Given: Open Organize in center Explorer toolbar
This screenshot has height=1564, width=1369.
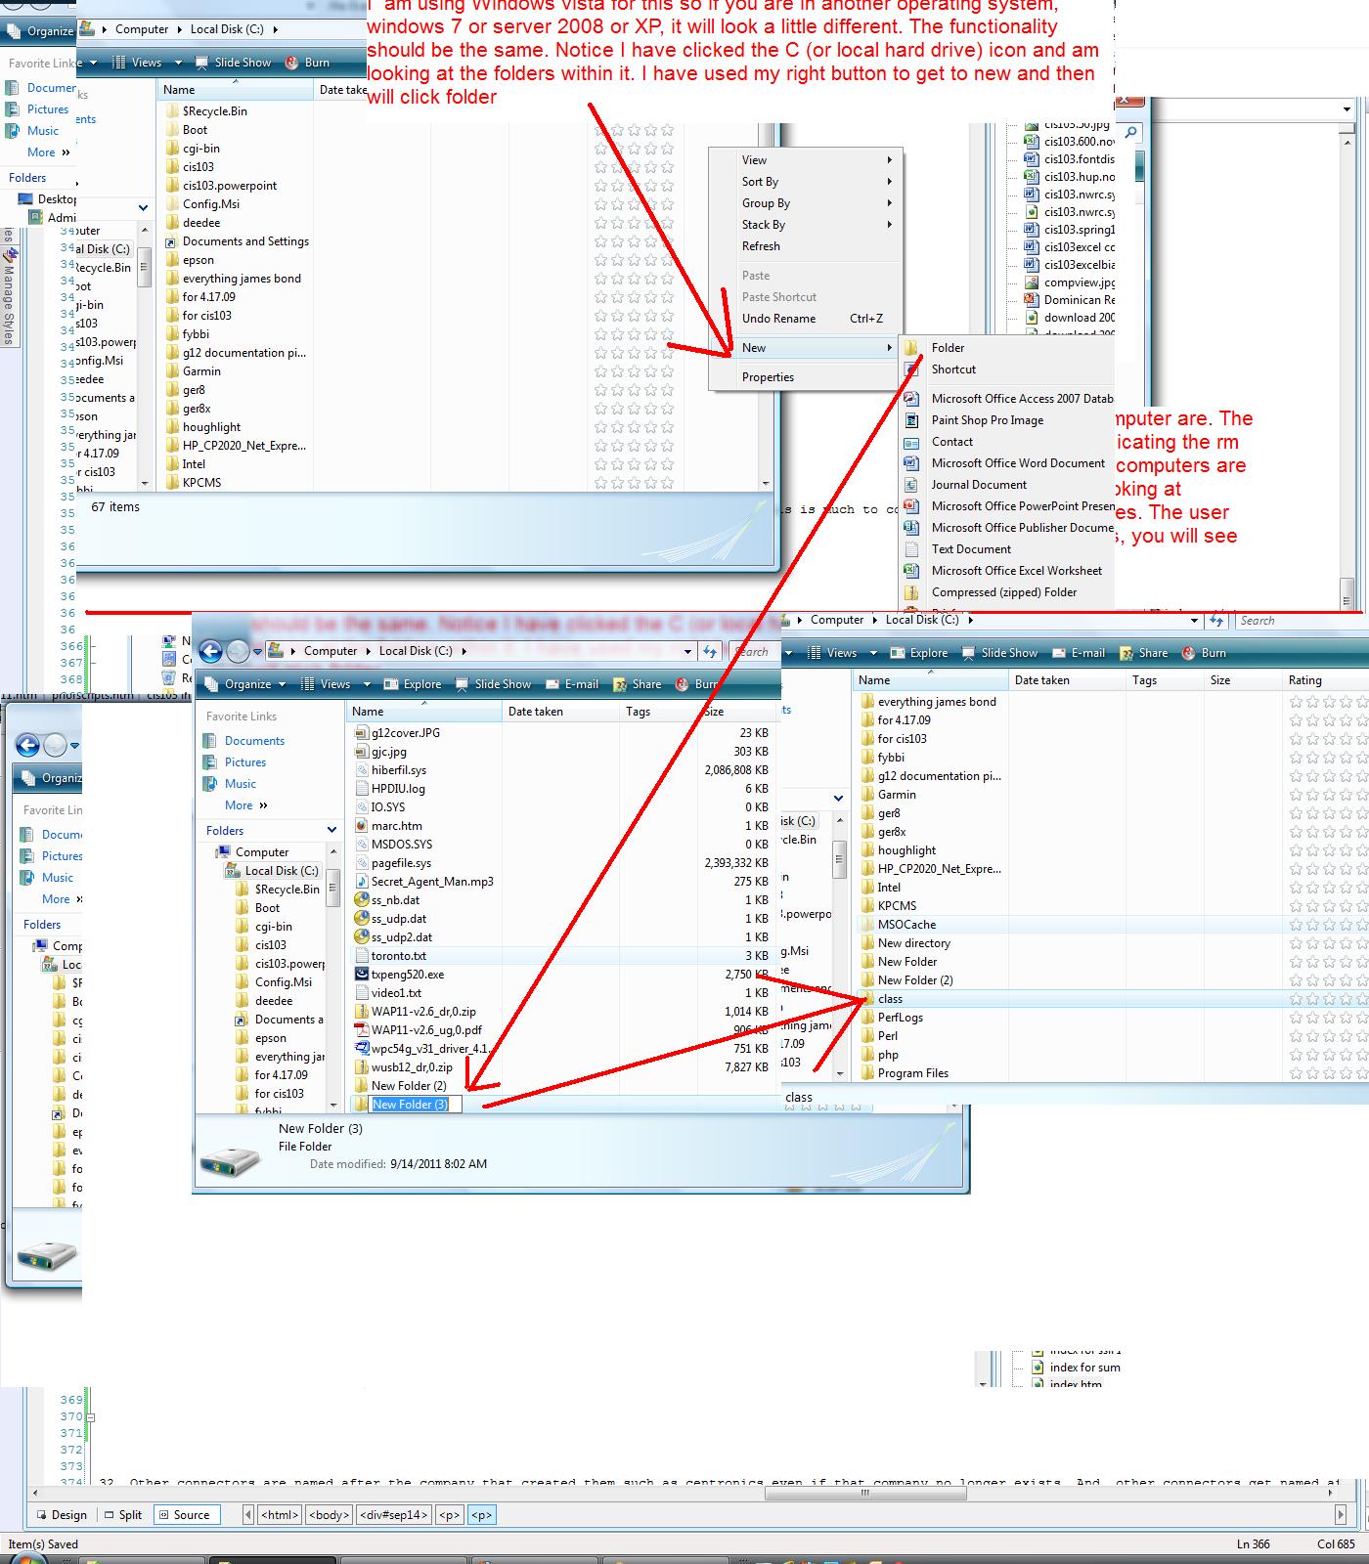Looking at the screenshot, I should [x=244, y=684].
